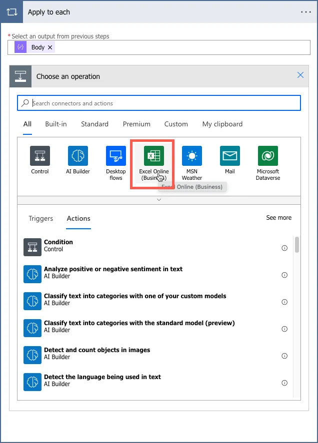Open the ellipsis menu for Apply to each
The height and width of the screenshot is (443, 318).
[x=306, y=11]
